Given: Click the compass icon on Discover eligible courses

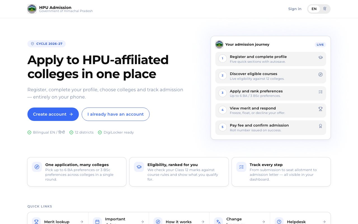Looking at the screenshot, I should (321, 74).
